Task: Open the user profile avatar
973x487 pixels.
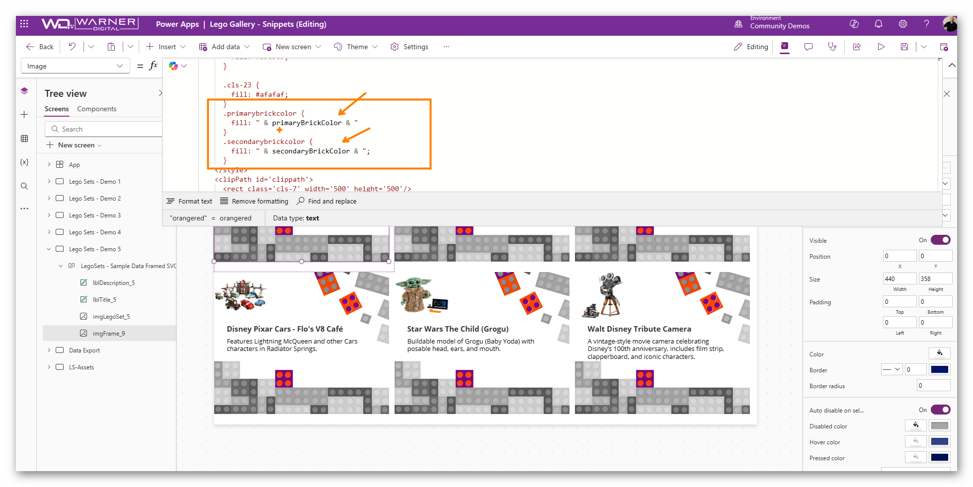Action: pos(950,24)
